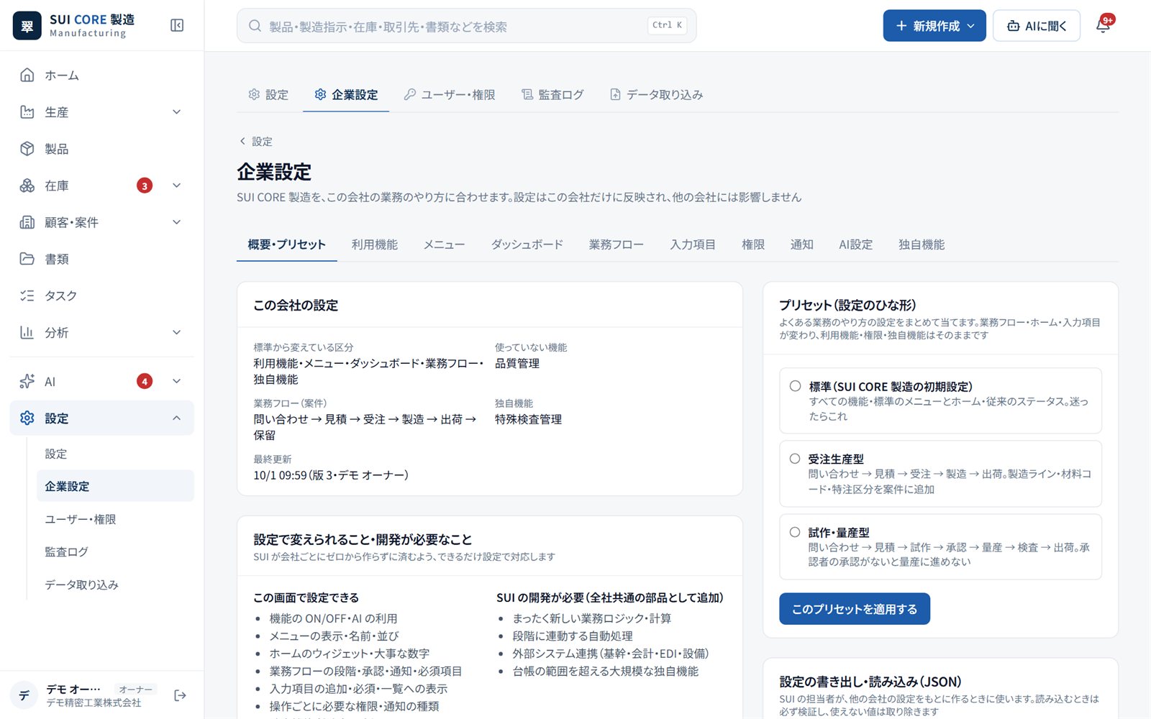Click the search magnifier icon
Screen dimensions: 1151x719
point(255,26)
